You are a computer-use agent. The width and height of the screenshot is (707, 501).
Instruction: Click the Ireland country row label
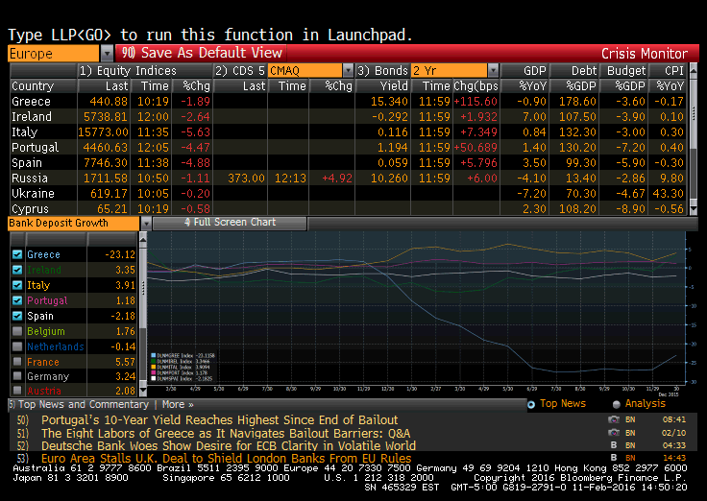coord(32,117)
